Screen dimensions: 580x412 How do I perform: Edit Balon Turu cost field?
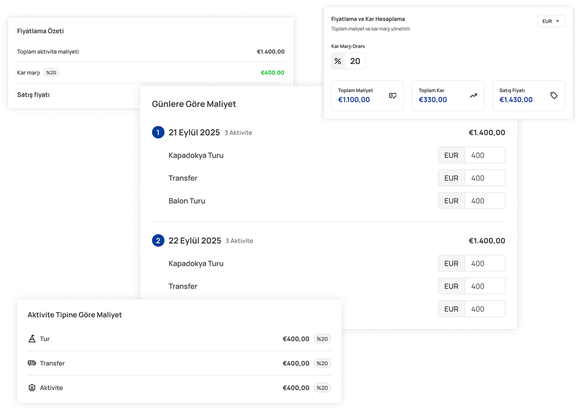click(485, 201)
